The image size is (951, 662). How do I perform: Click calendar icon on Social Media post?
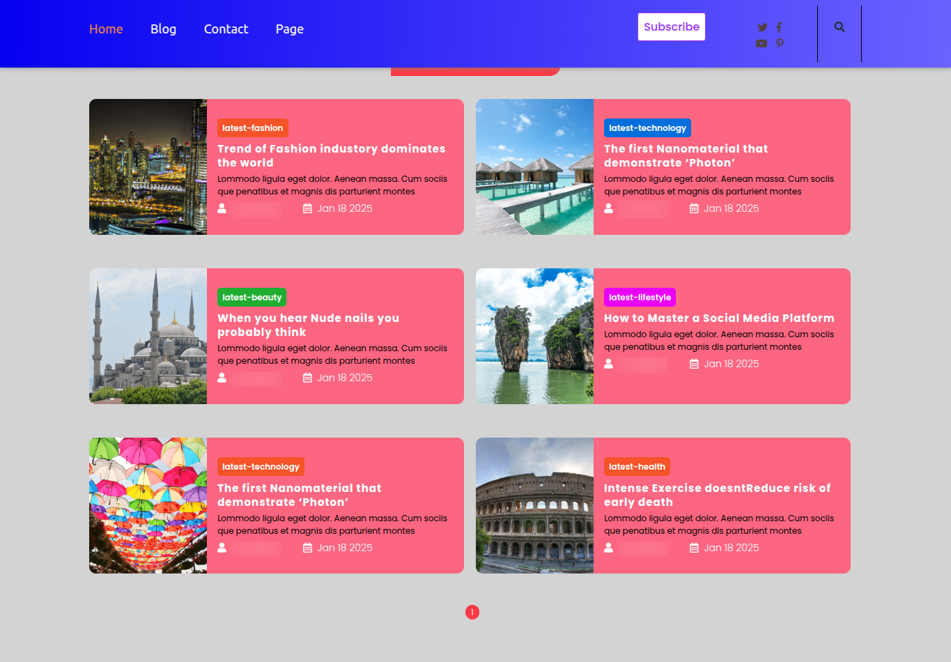tap(694, 364)
